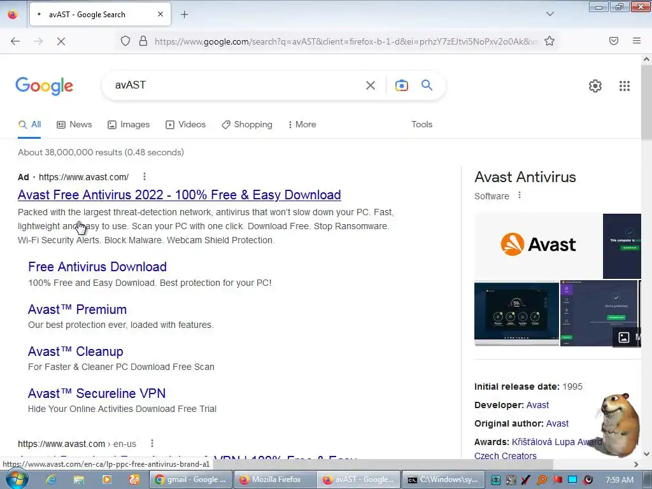This screenshot has width=652, height=489.
Task: Switch to the Images tab
Action: [129, 124]
